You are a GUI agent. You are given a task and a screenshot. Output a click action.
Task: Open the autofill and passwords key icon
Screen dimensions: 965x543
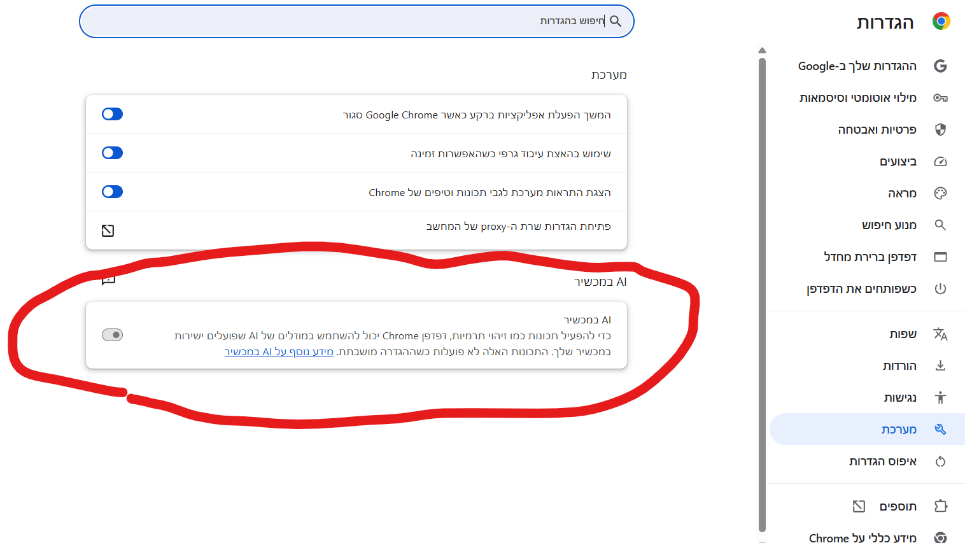coord(940,98)
